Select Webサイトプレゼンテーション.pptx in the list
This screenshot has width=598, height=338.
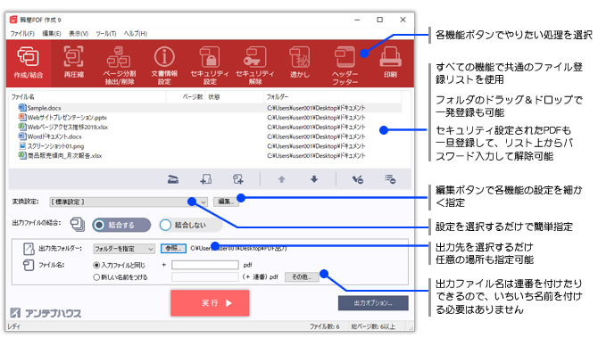[x=206, y=118]
